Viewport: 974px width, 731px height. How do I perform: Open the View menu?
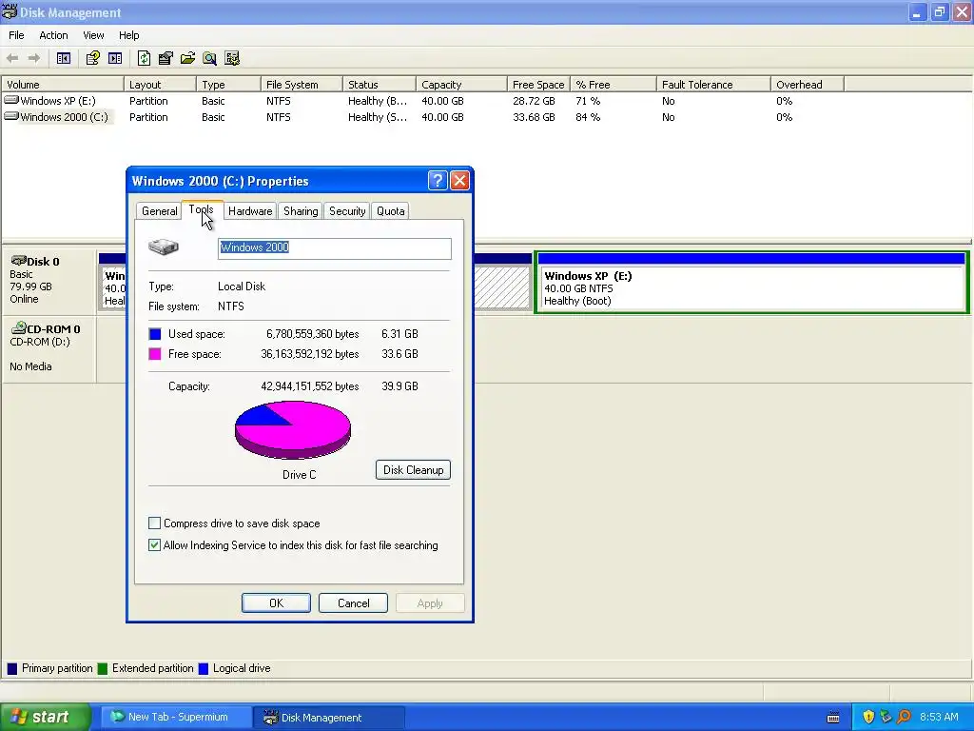click(x=94, y=35)
